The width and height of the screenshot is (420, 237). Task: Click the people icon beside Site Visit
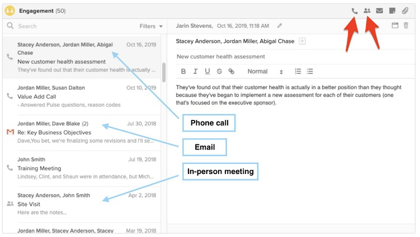[10, 204]
